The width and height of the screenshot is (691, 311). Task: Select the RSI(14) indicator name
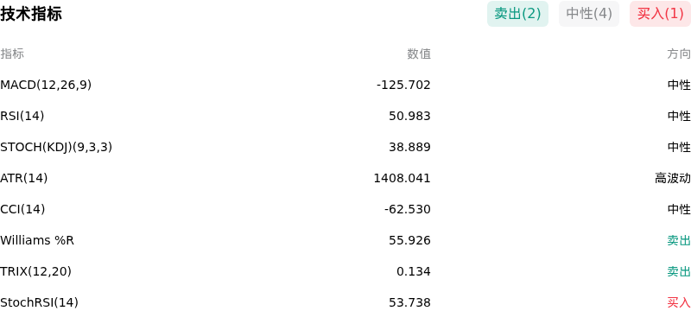(22, 116)
